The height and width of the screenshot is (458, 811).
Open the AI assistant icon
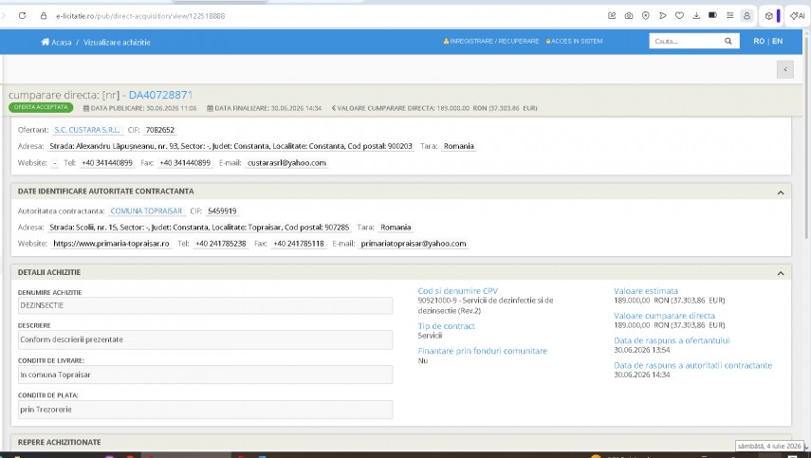(797, 15)
